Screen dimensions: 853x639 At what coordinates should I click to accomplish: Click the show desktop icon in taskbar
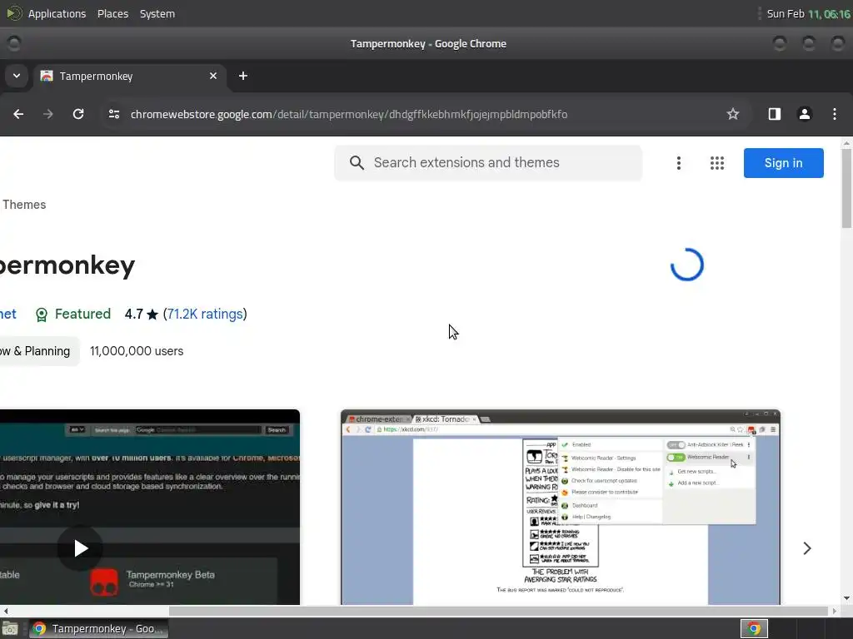click(x=10, y=629)
